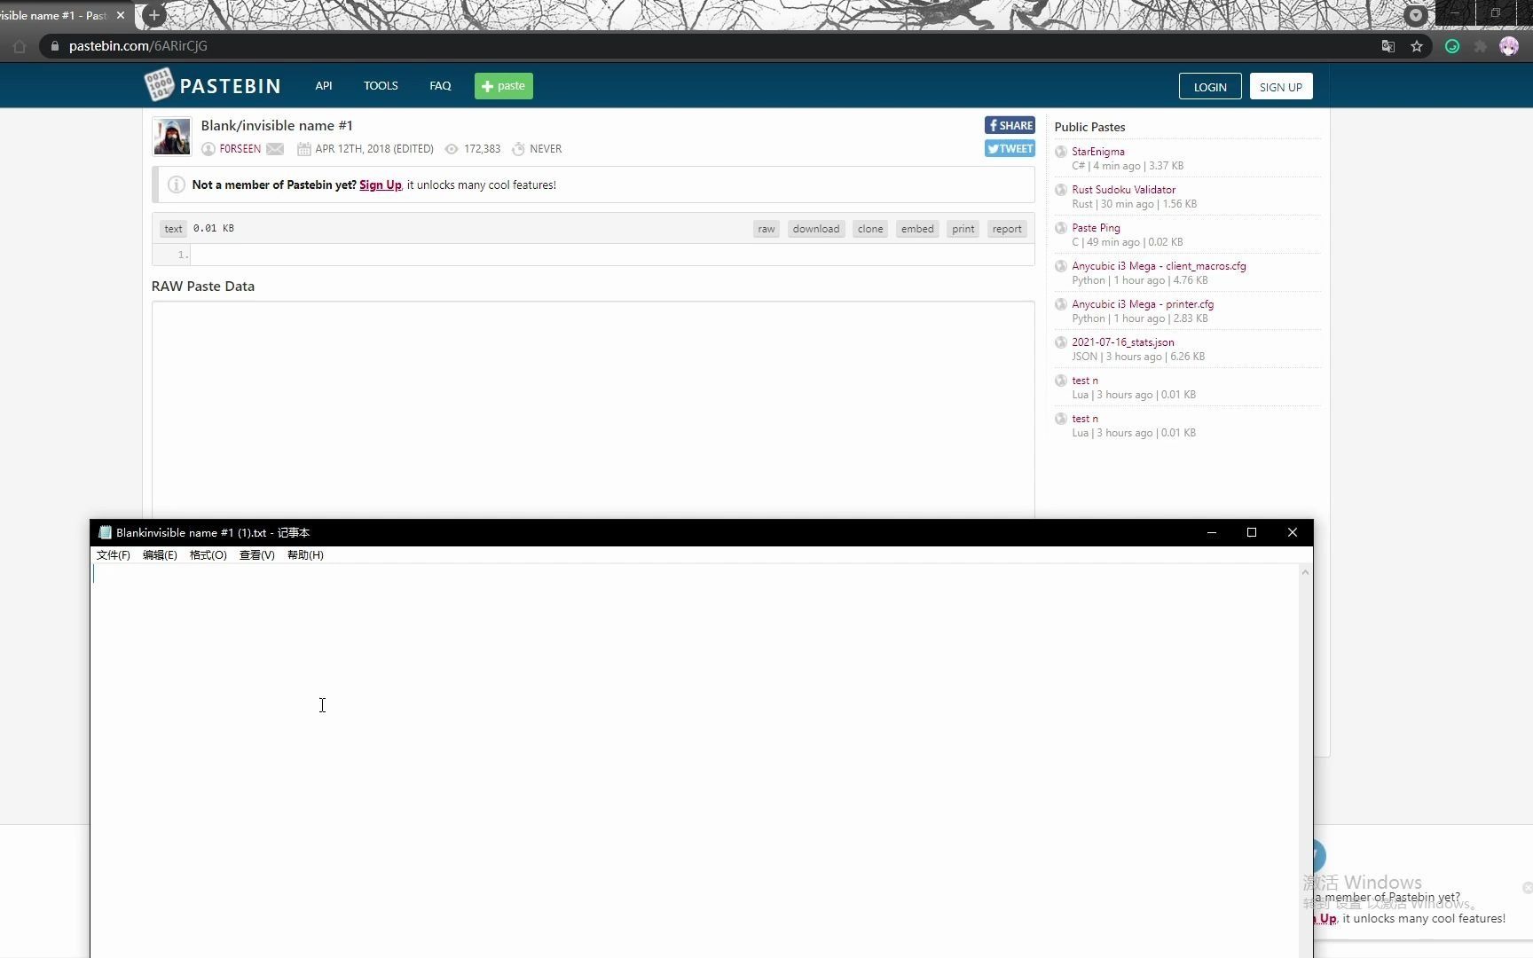Click the globe icon beside Rust Sudoku Validator
The width and height of the screenshot is (1533, 958).
tap(1060, 190)
